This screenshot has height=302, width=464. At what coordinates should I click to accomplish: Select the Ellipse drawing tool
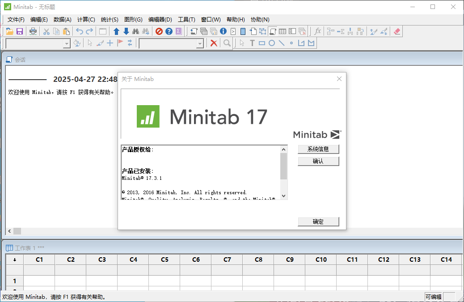tap(272, 43)
